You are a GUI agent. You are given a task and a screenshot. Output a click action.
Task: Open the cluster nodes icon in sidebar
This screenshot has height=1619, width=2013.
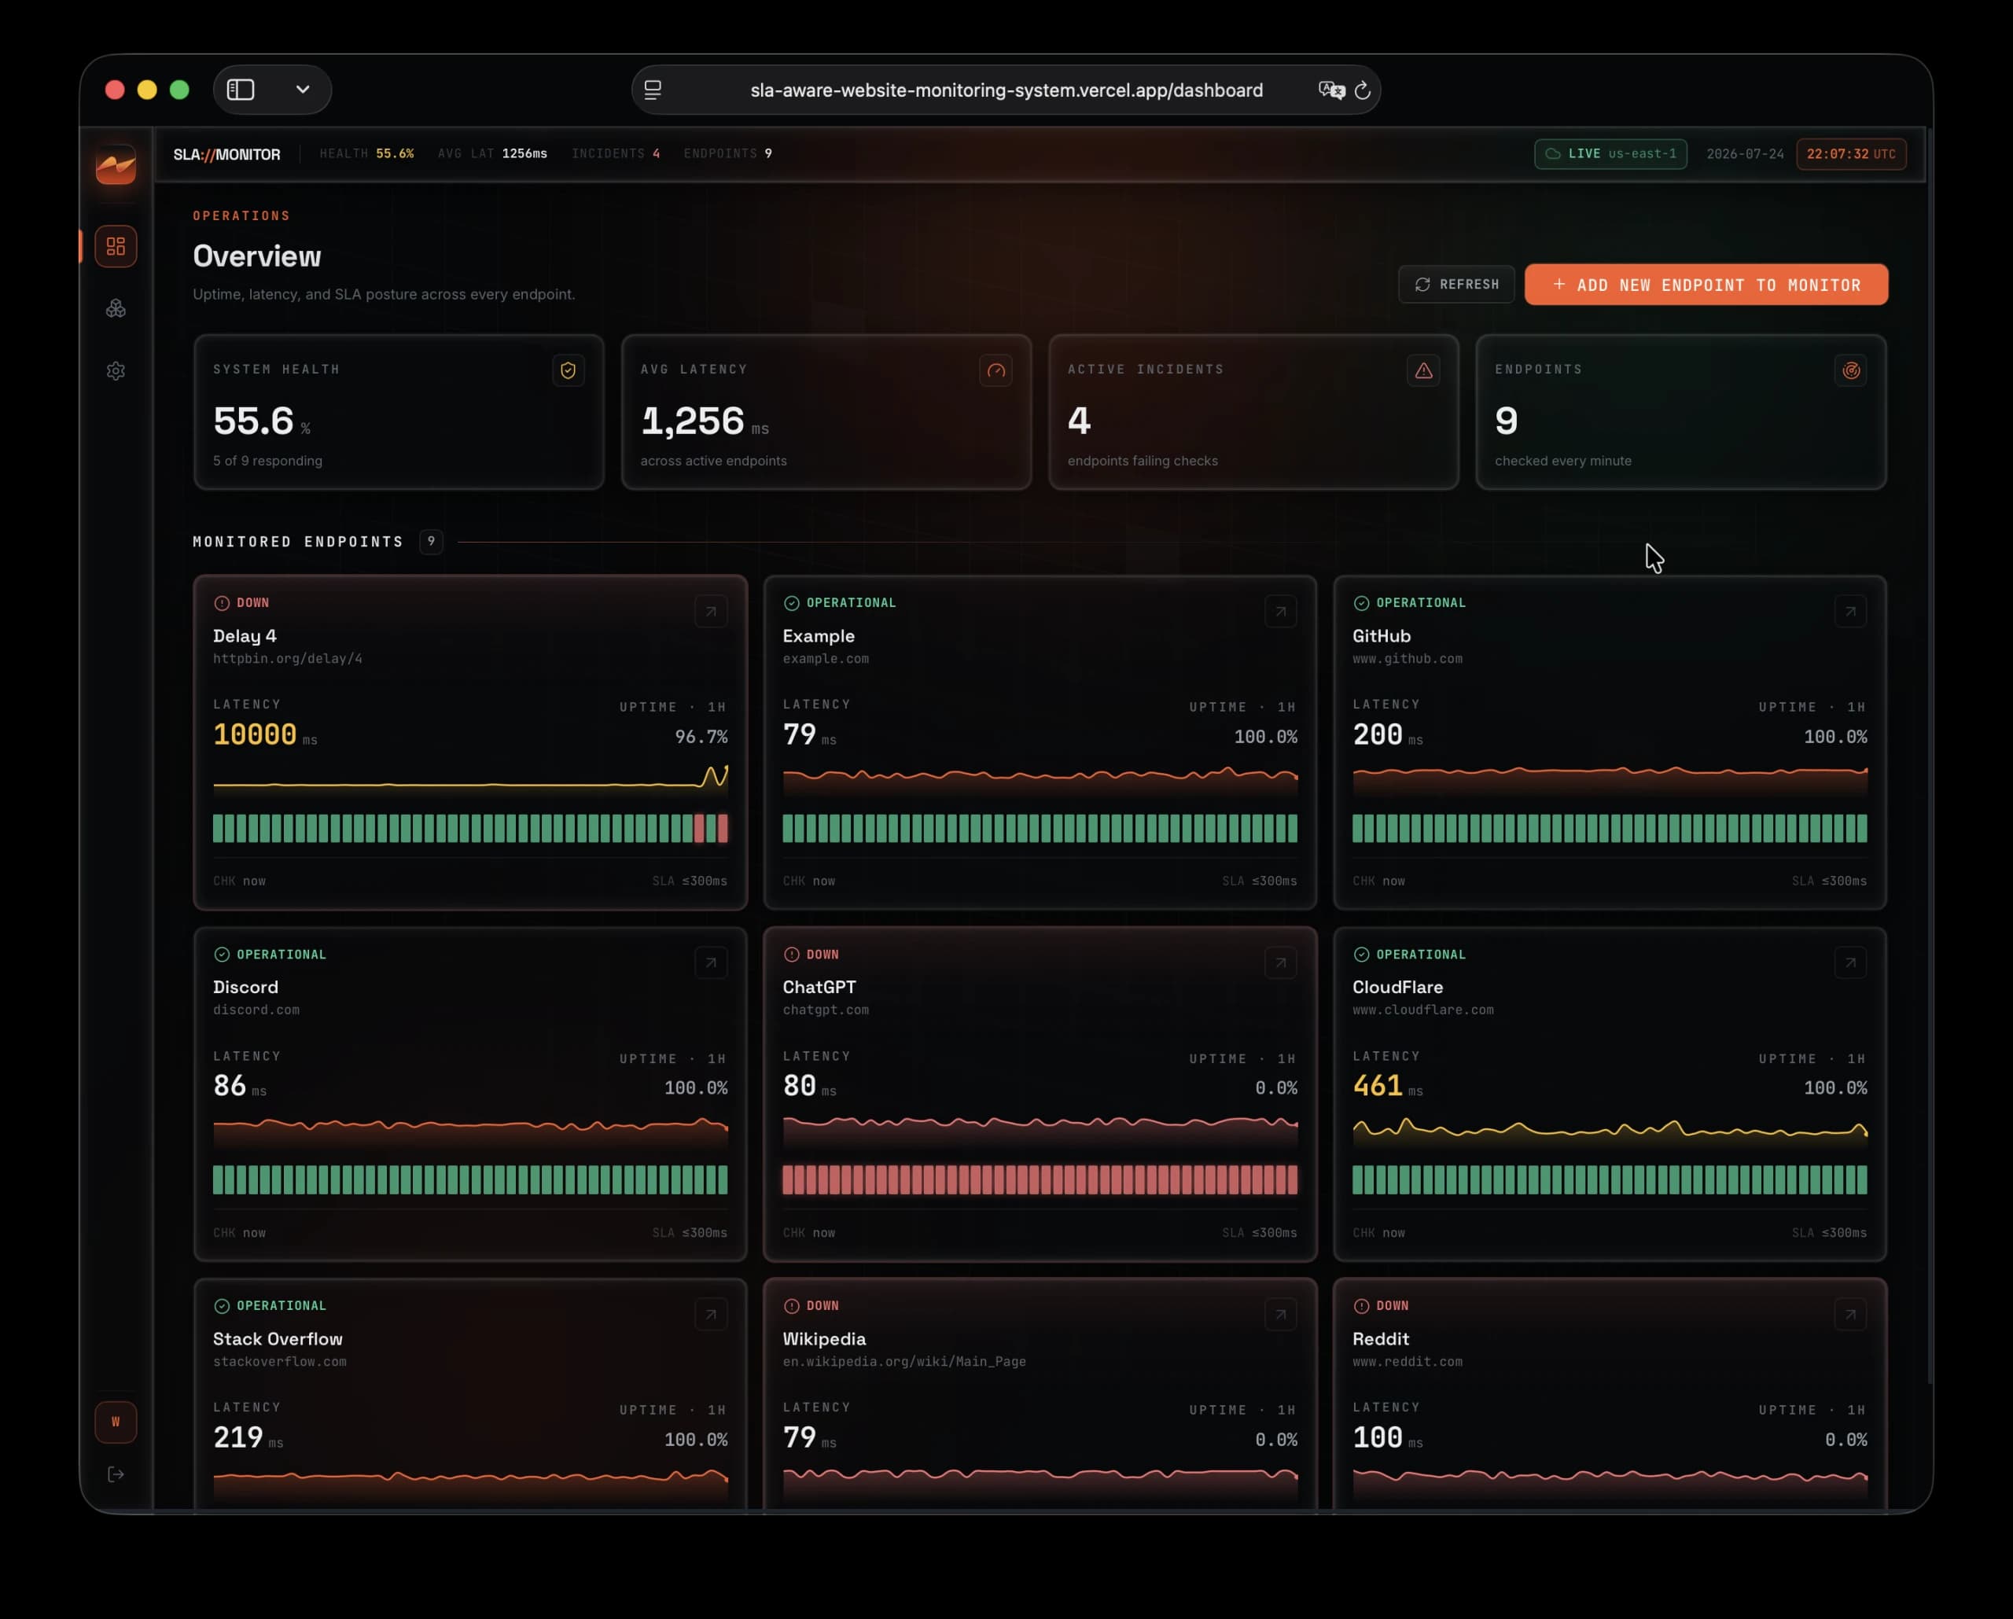pos(116,309)
